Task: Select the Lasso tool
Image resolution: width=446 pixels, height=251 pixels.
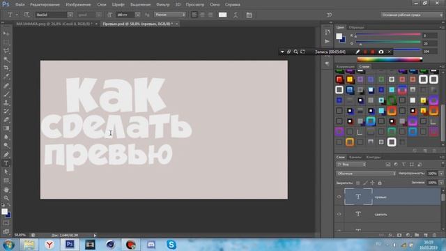Action: click(6, 51)
